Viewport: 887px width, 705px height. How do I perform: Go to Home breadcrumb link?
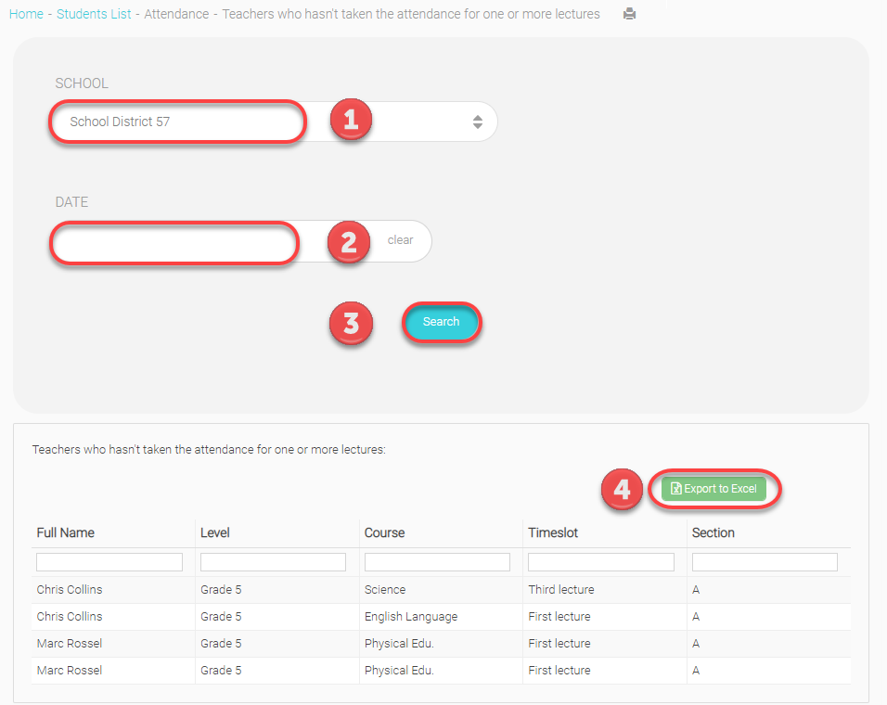pyautogui.click(x=26, y=14)
